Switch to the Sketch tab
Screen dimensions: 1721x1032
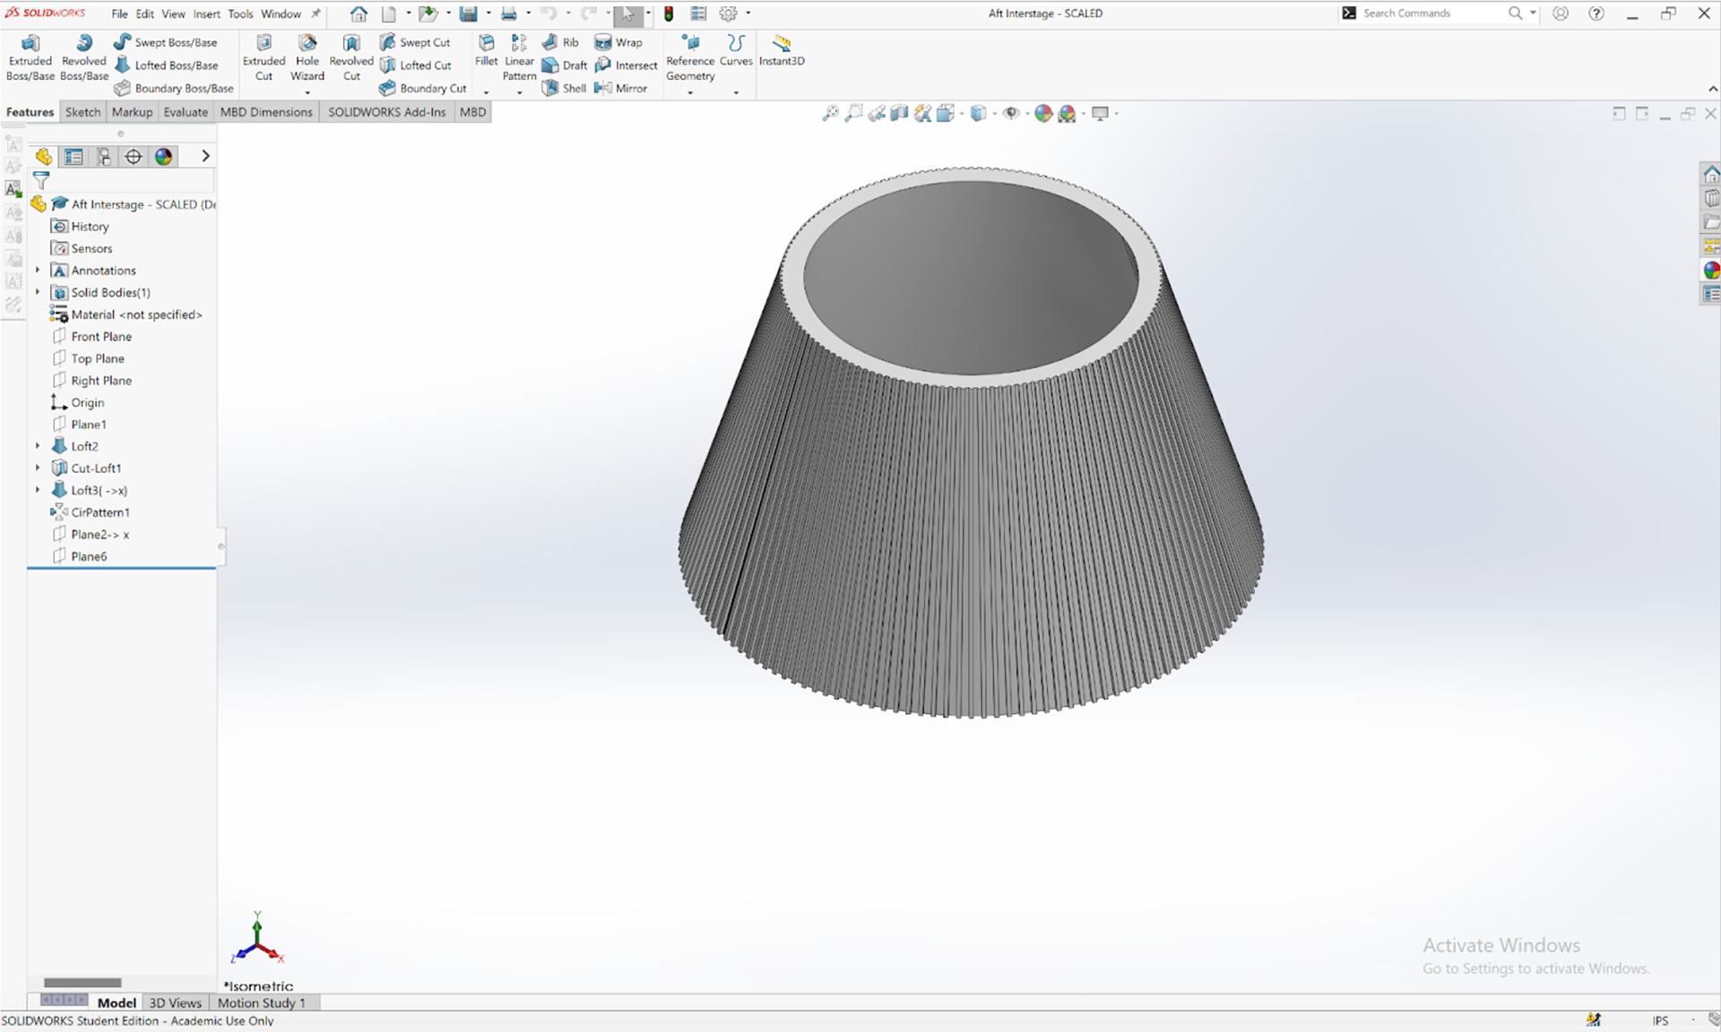click(82, 112)
